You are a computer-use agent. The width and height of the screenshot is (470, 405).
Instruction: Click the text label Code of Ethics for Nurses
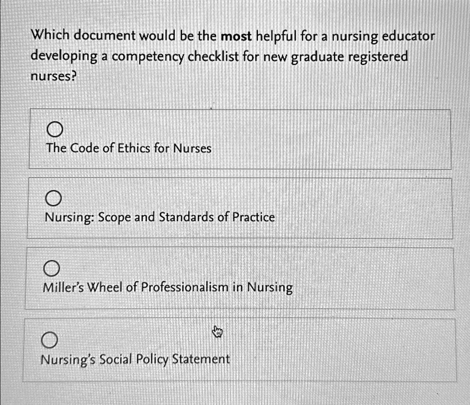(129, 148)
